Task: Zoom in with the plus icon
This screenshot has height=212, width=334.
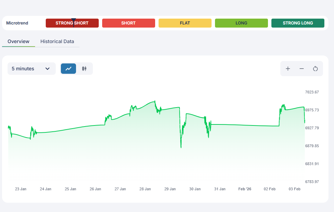Action: pyautogui.click(x=288, y=69)
